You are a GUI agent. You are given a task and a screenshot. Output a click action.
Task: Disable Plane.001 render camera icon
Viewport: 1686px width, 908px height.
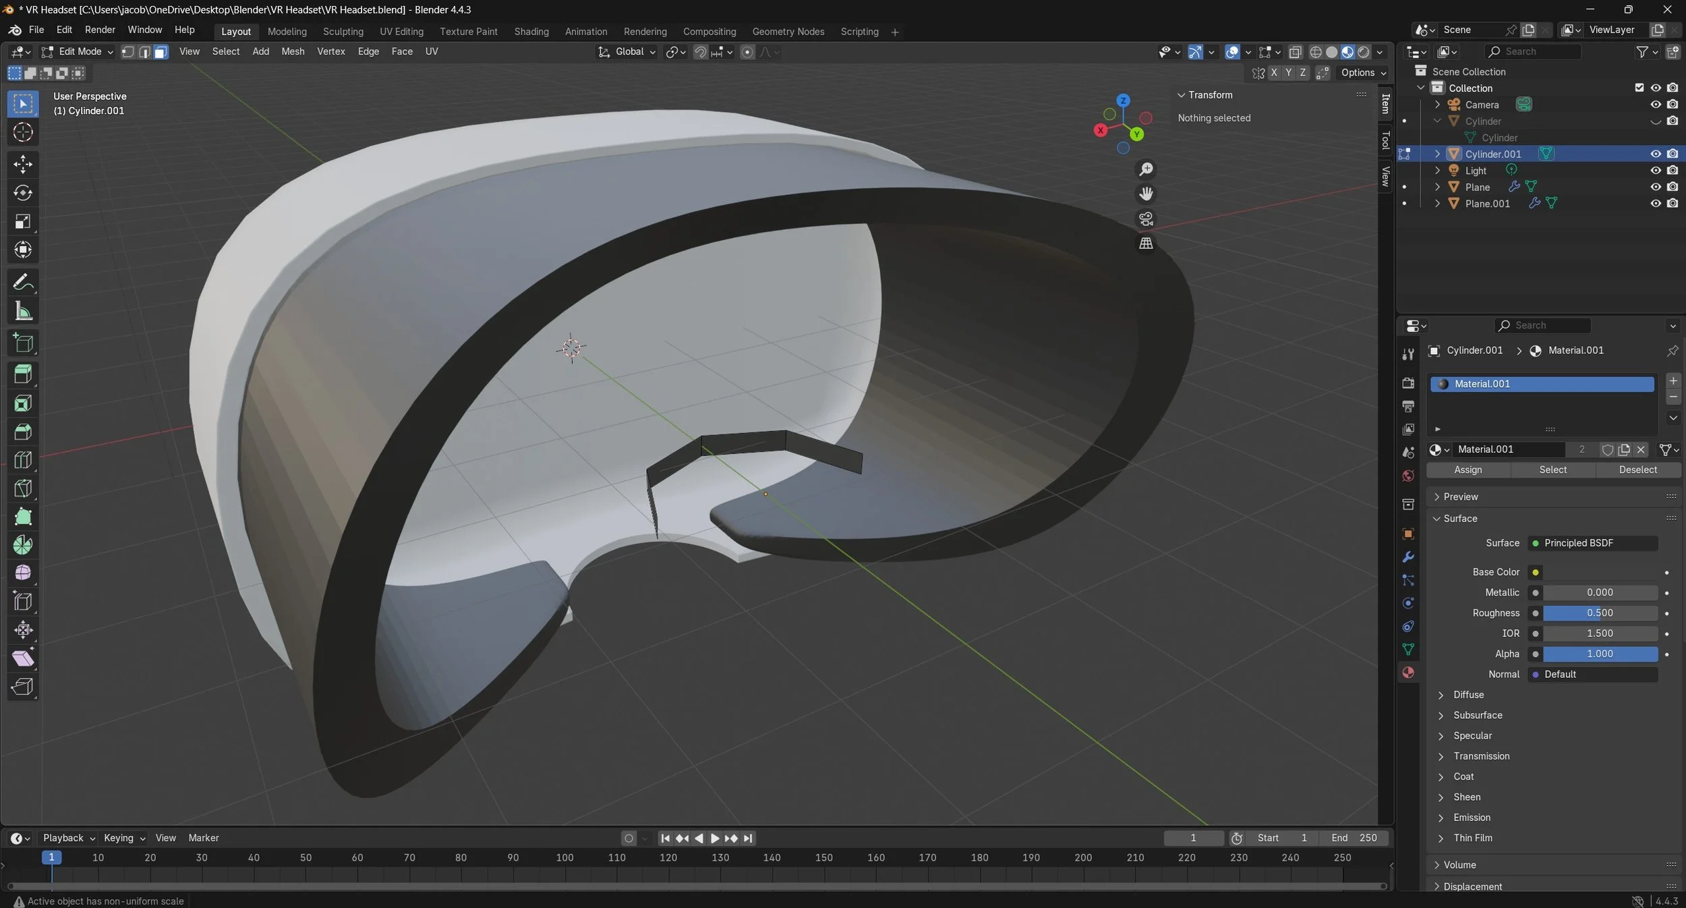click(x=1673, y=204)
